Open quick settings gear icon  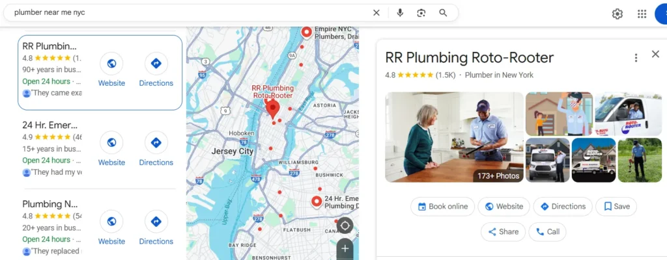(617, 14)
